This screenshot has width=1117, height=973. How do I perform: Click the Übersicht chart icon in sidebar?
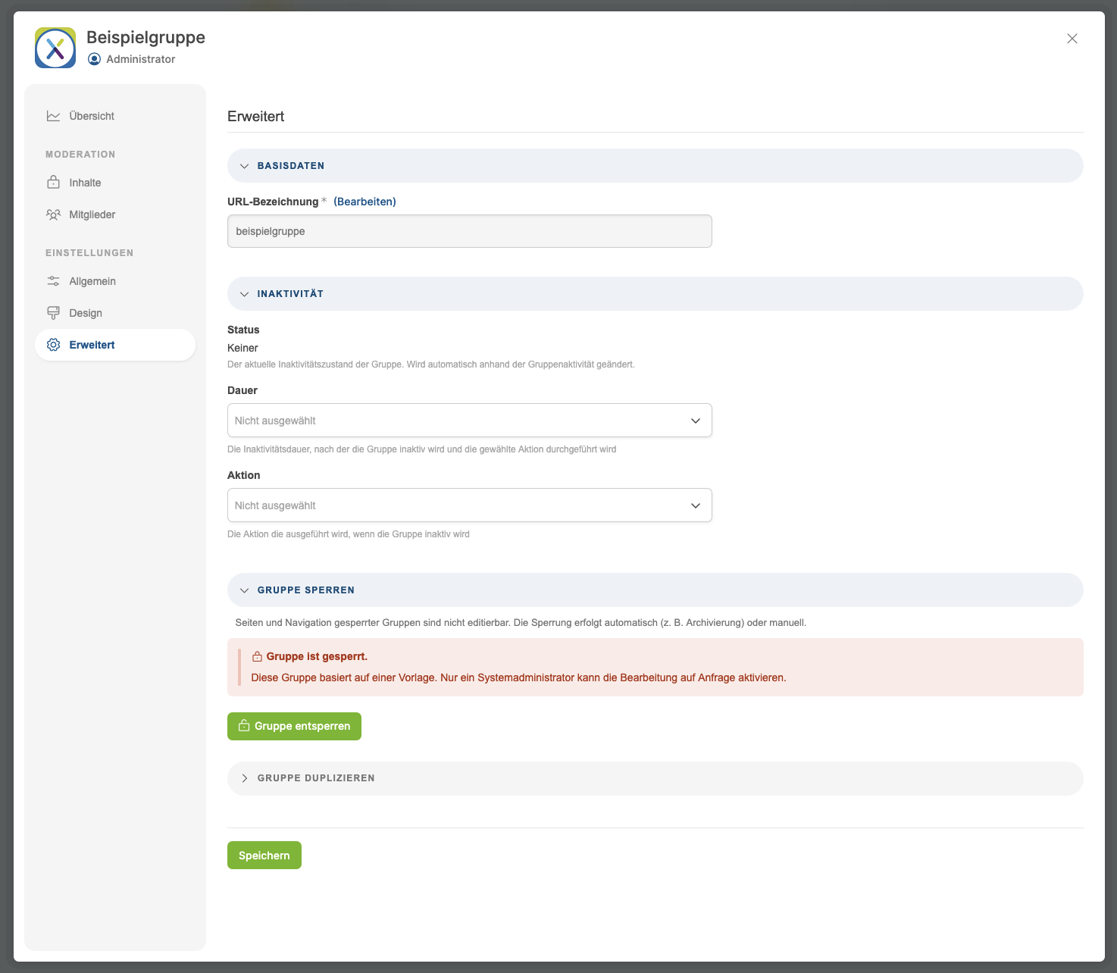point(53,116)
